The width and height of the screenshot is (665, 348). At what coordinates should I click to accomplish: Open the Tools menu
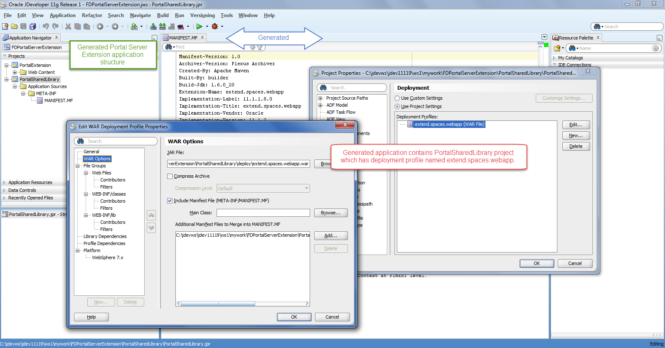click(227, 15)
